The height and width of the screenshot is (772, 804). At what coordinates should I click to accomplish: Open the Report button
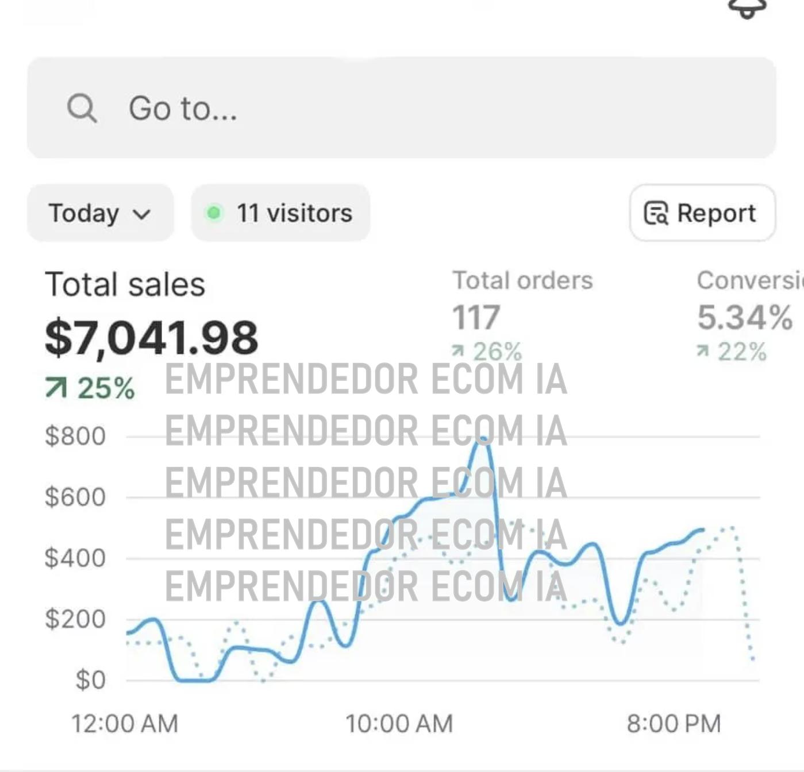pos(702,213)
